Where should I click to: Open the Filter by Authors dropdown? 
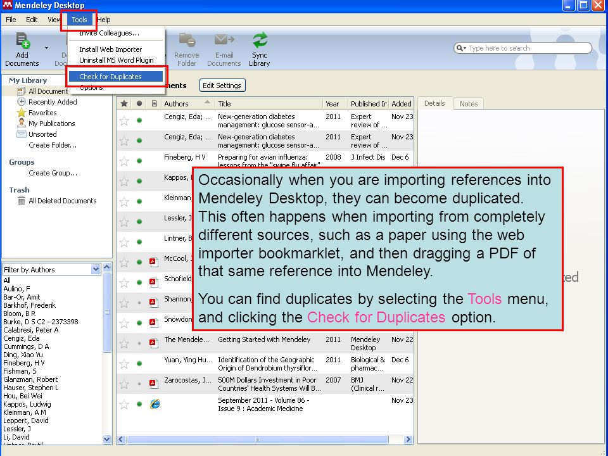(x=96, y=269)
